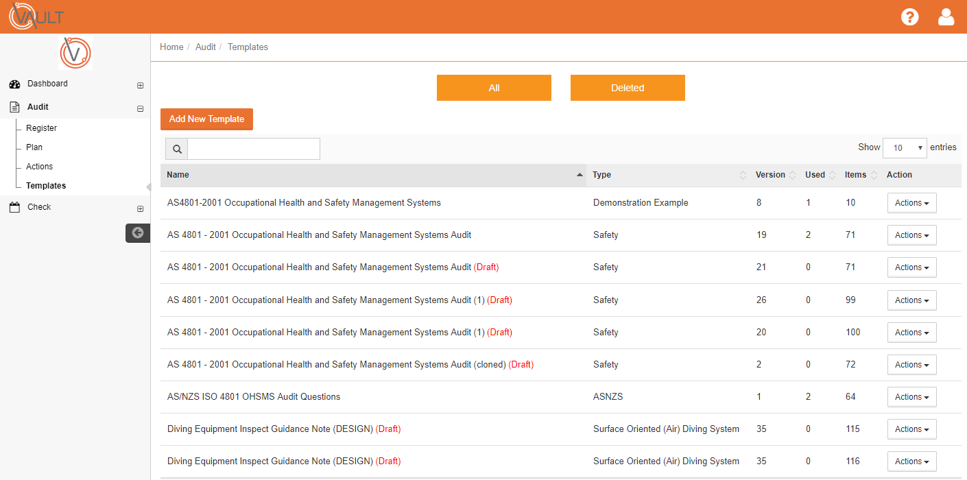Switch to the Deleted templates tab
Viewport: 967px width, 480px height.
tap(628, 88)
